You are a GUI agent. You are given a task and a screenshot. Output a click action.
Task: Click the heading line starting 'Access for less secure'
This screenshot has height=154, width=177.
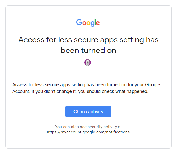[88, 40]
